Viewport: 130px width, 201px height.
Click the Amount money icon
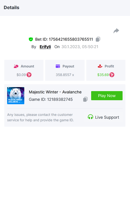[x=16, y=66]
